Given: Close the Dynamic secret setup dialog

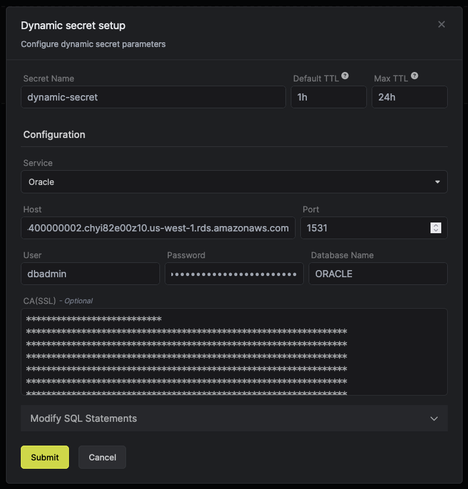Looking at the screenshot, I should 441,24.
